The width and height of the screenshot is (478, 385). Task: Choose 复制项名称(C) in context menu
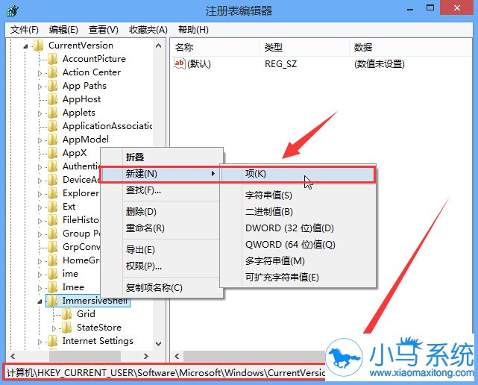coord(162,288)
